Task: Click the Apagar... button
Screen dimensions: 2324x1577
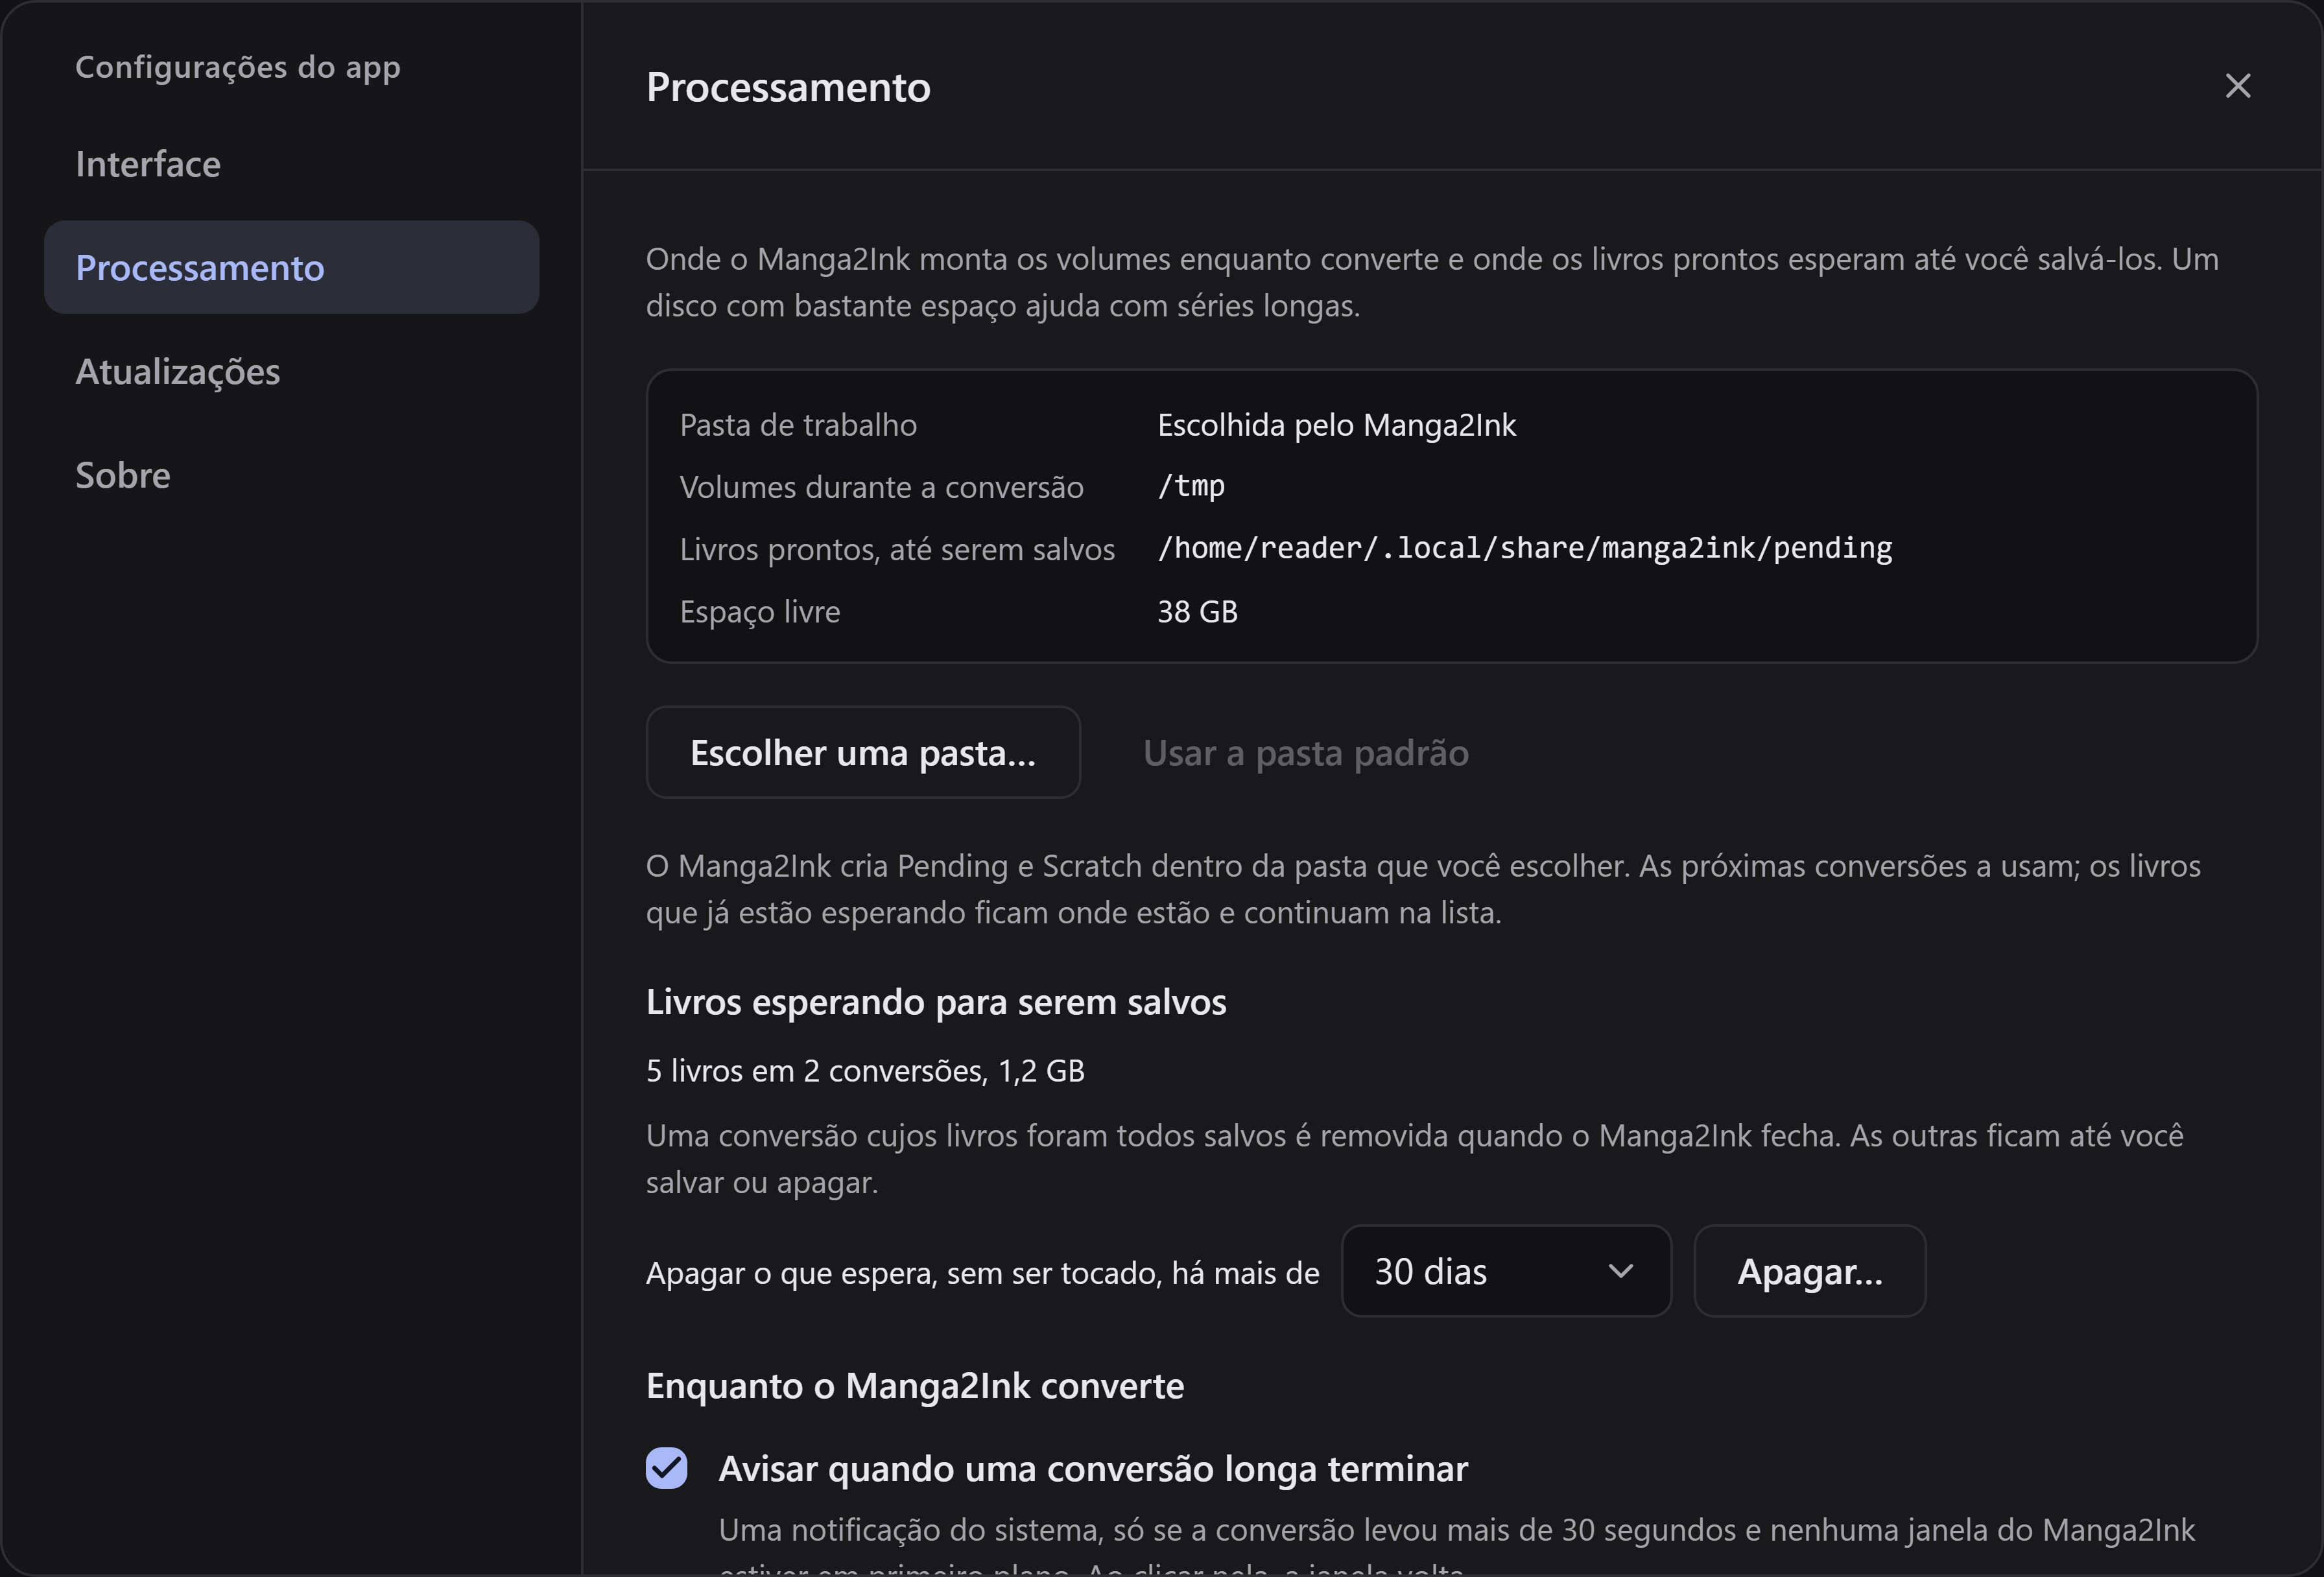Action: pos(1809,1271)
